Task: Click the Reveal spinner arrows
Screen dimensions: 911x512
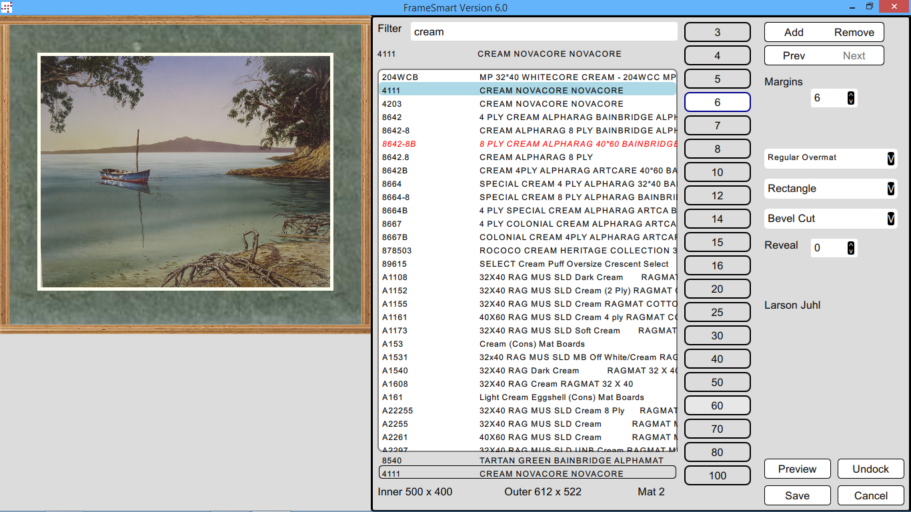Action: (x=850, y=248)
